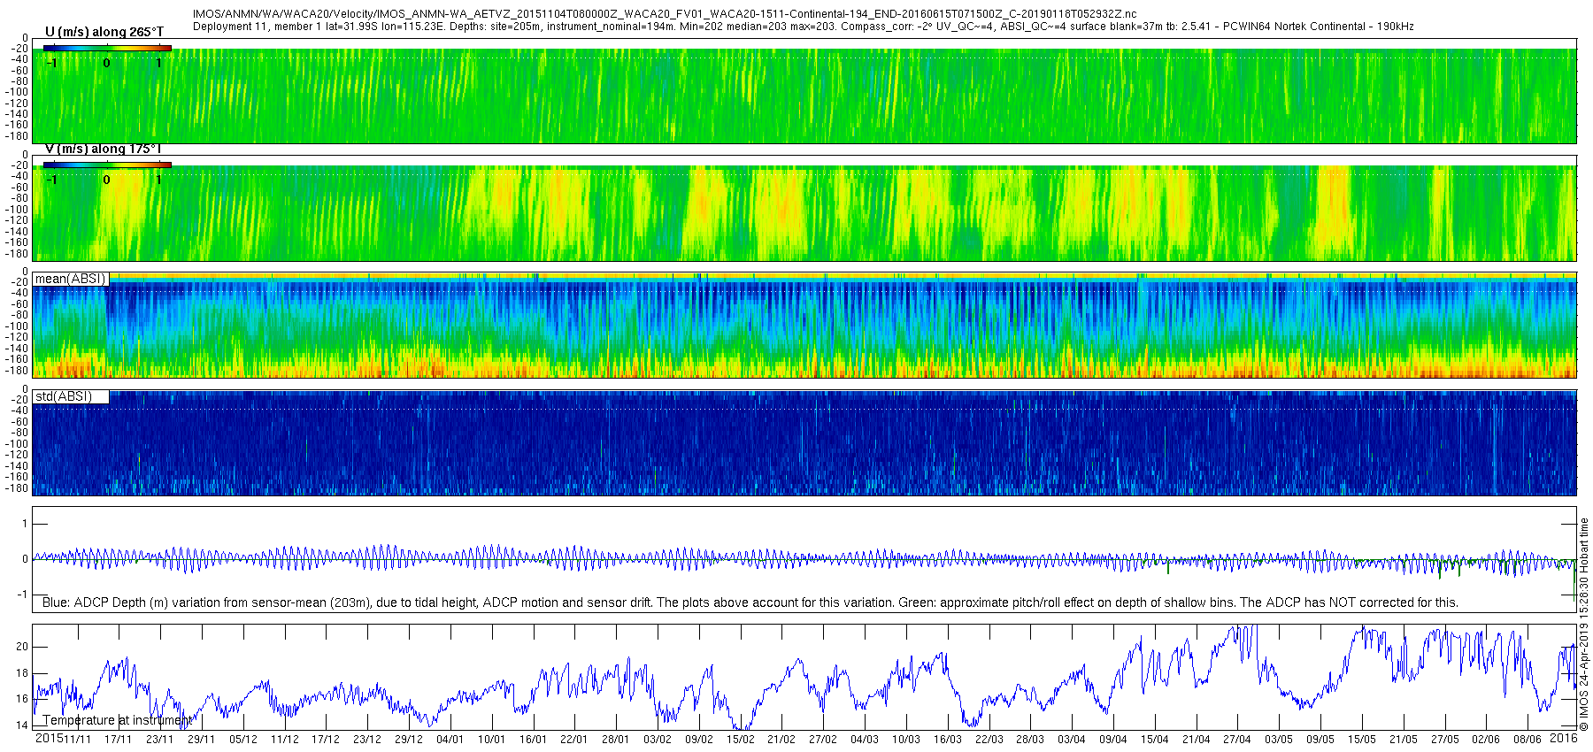The height and width of the screenshot is (752, 1593).
Task: Click the 2016 year label on time axis
Action: [1564, 739]
